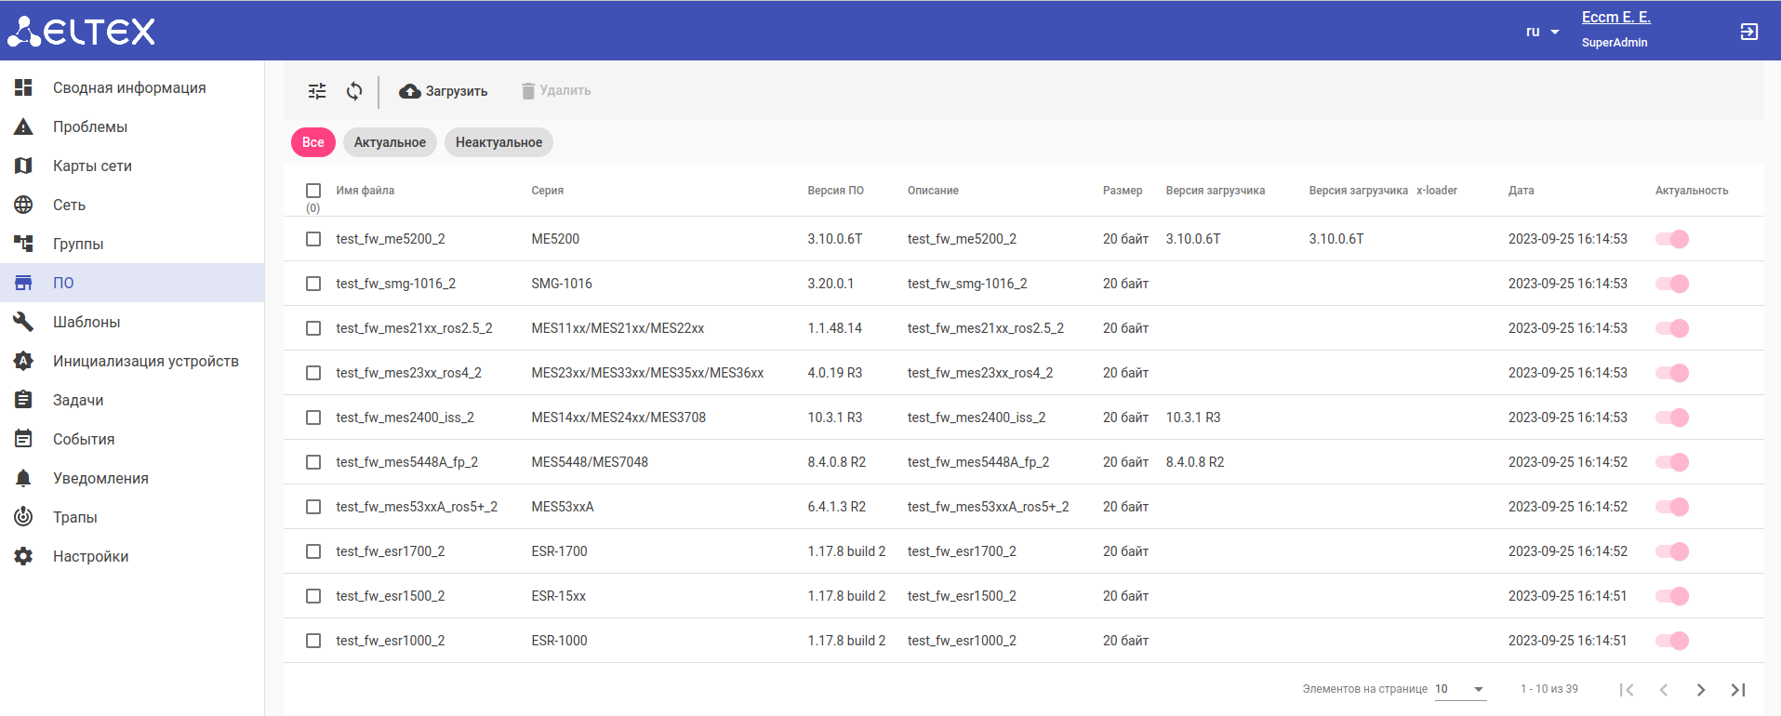Open Настройки gear icon in sidebar
Image resolution: width=1781 pixels, height=716 pixels.
click(x=24, y=556)
